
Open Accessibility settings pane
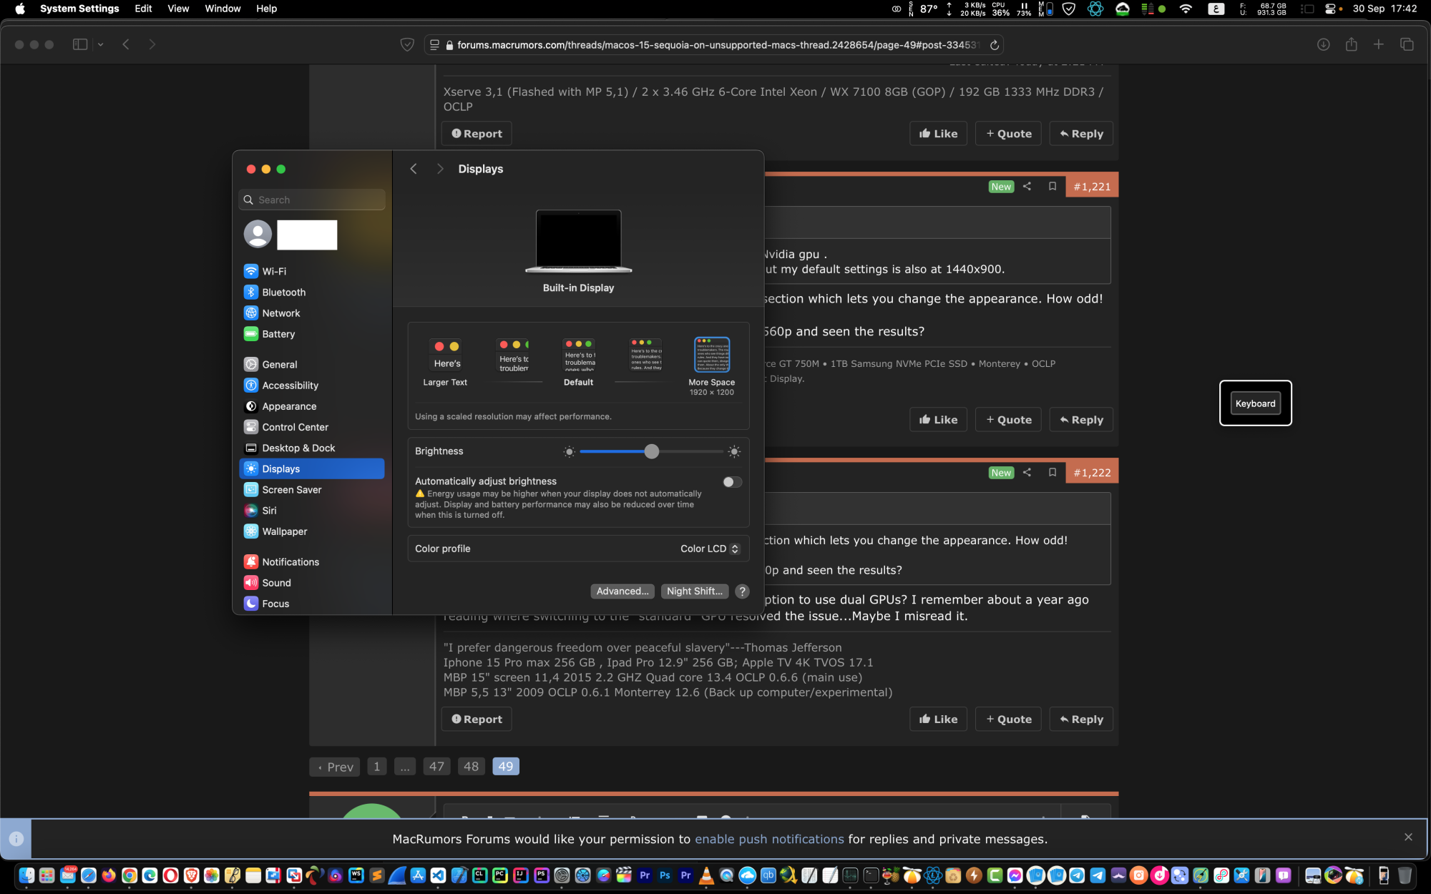pyautogui.click(x=290, y=385)
